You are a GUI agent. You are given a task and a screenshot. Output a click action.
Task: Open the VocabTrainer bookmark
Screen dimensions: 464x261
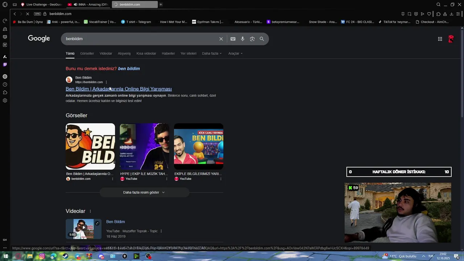(100, 22)
